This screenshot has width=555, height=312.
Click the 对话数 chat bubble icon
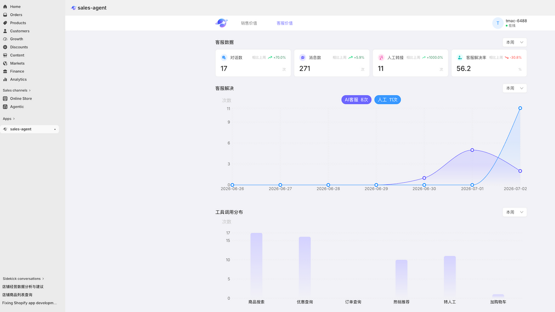(224, 57)
